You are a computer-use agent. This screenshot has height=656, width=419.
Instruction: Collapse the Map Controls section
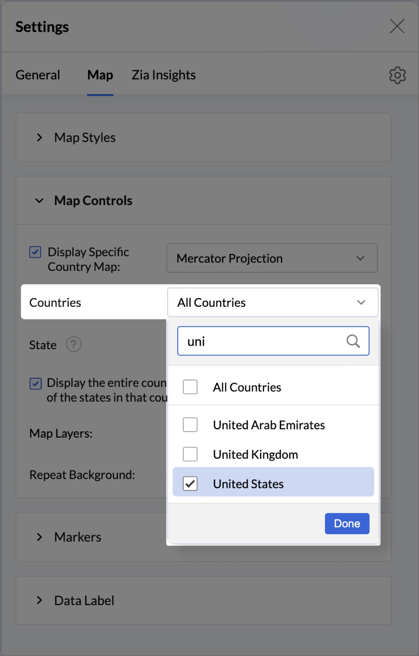pyautogui.click(x=40, y=201)
